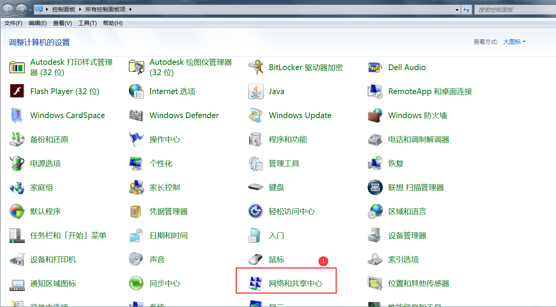Open 索引选项 icon
Screen dimensions: 556x307
pos(375,259)
